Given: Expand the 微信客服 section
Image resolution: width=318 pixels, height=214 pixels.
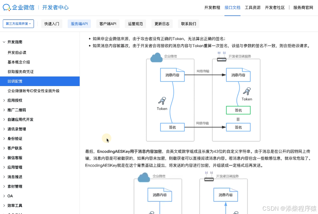Looking at the screenshot, I should [4, 158].
